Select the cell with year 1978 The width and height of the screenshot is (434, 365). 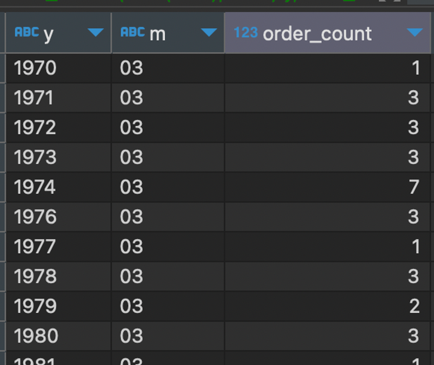59,277
